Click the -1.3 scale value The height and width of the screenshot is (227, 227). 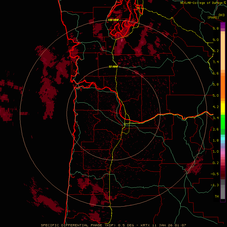[x=215, y=185]
